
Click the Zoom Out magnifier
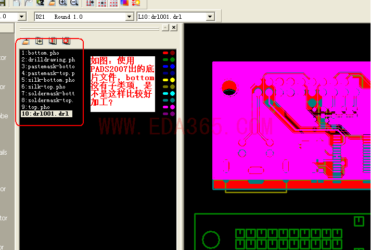point(74,3)
